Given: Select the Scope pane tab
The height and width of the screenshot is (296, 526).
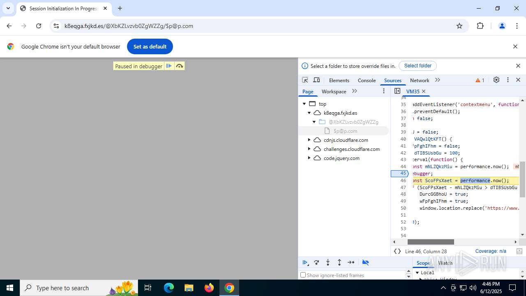Looking at the screenshot, I should tap(423, 263).
